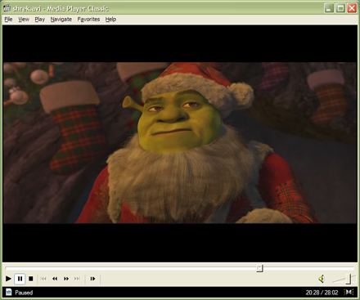Click the Play button
Image resolution: width=360 pixels, height=300 pixels.
[8, 279]
